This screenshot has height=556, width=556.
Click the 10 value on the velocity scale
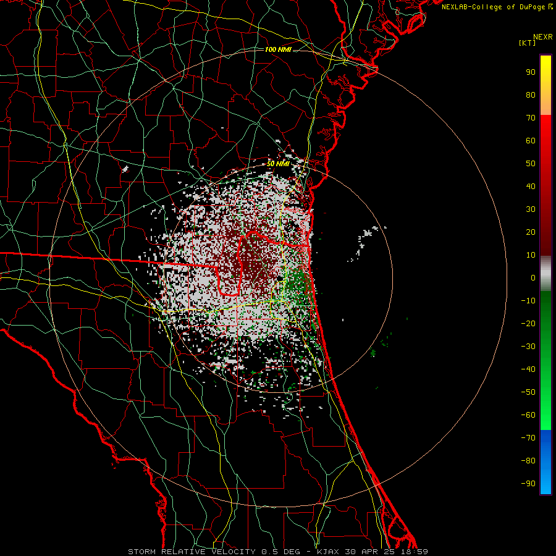pyautogui.click(x=531, y=255)
